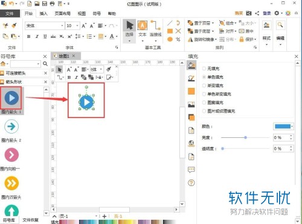Select the line drawing tool in 基本工具
302x224 pixels.
(x=170, y=23)
